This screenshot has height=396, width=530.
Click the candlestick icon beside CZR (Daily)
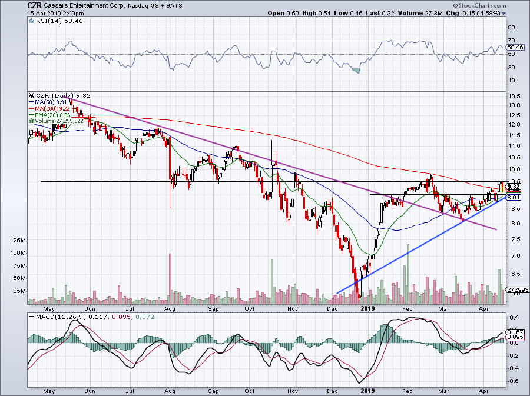tap(32, 95)
